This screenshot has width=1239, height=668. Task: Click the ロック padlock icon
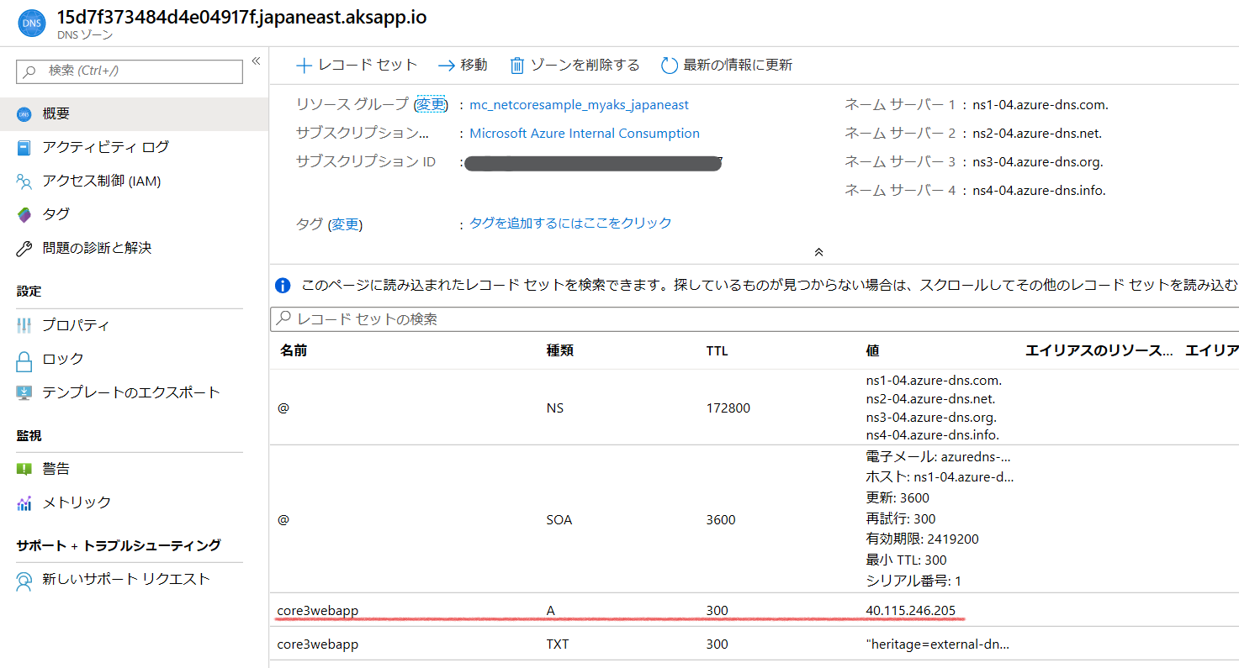pyautogui.click(x=24, y=361)
